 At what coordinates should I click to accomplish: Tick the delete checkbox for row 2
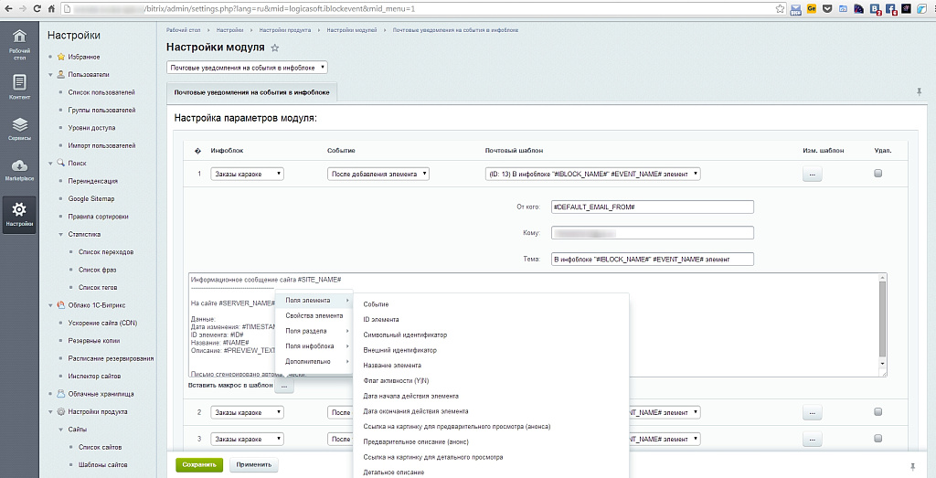click(878, 412)
